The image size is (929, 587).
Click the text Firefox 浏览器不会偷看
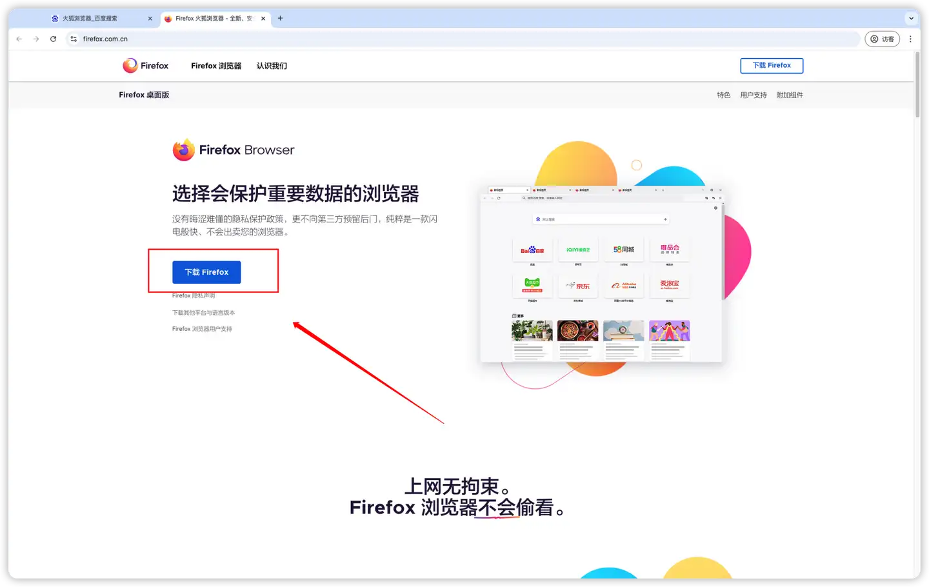pos(457,508)
